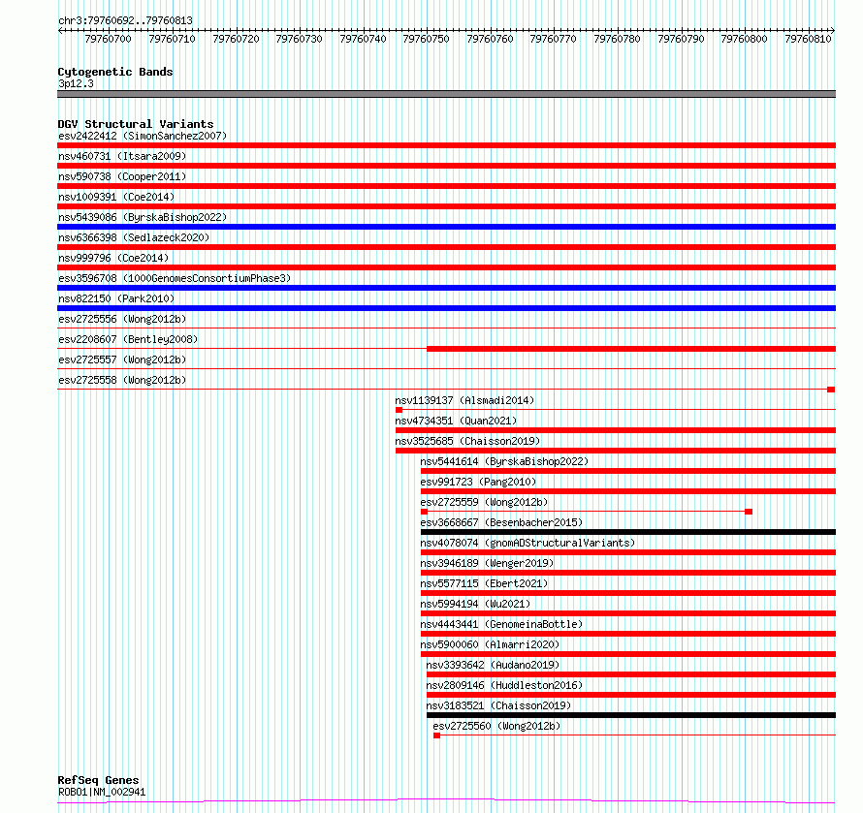Click the RefSeq Genes track title

click(x=99, y=780)
